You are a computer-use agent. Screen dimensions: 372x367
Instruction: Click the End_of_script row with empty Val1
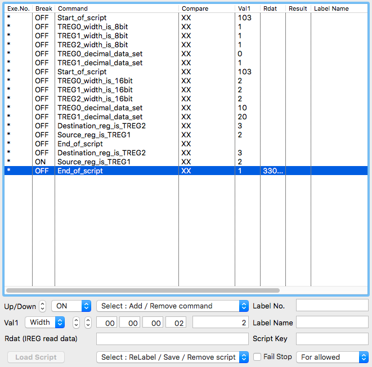point(186,144)
